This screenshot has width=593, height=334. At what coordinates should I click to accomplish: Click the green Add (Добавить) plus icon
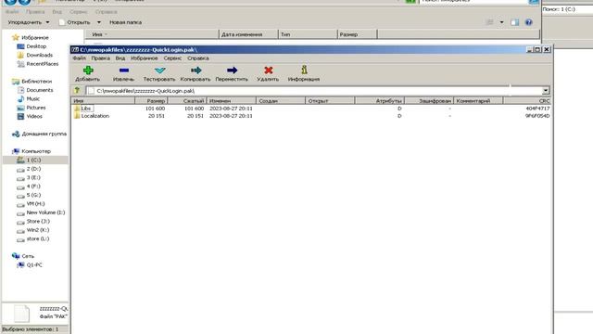click(x=88, y=71)
